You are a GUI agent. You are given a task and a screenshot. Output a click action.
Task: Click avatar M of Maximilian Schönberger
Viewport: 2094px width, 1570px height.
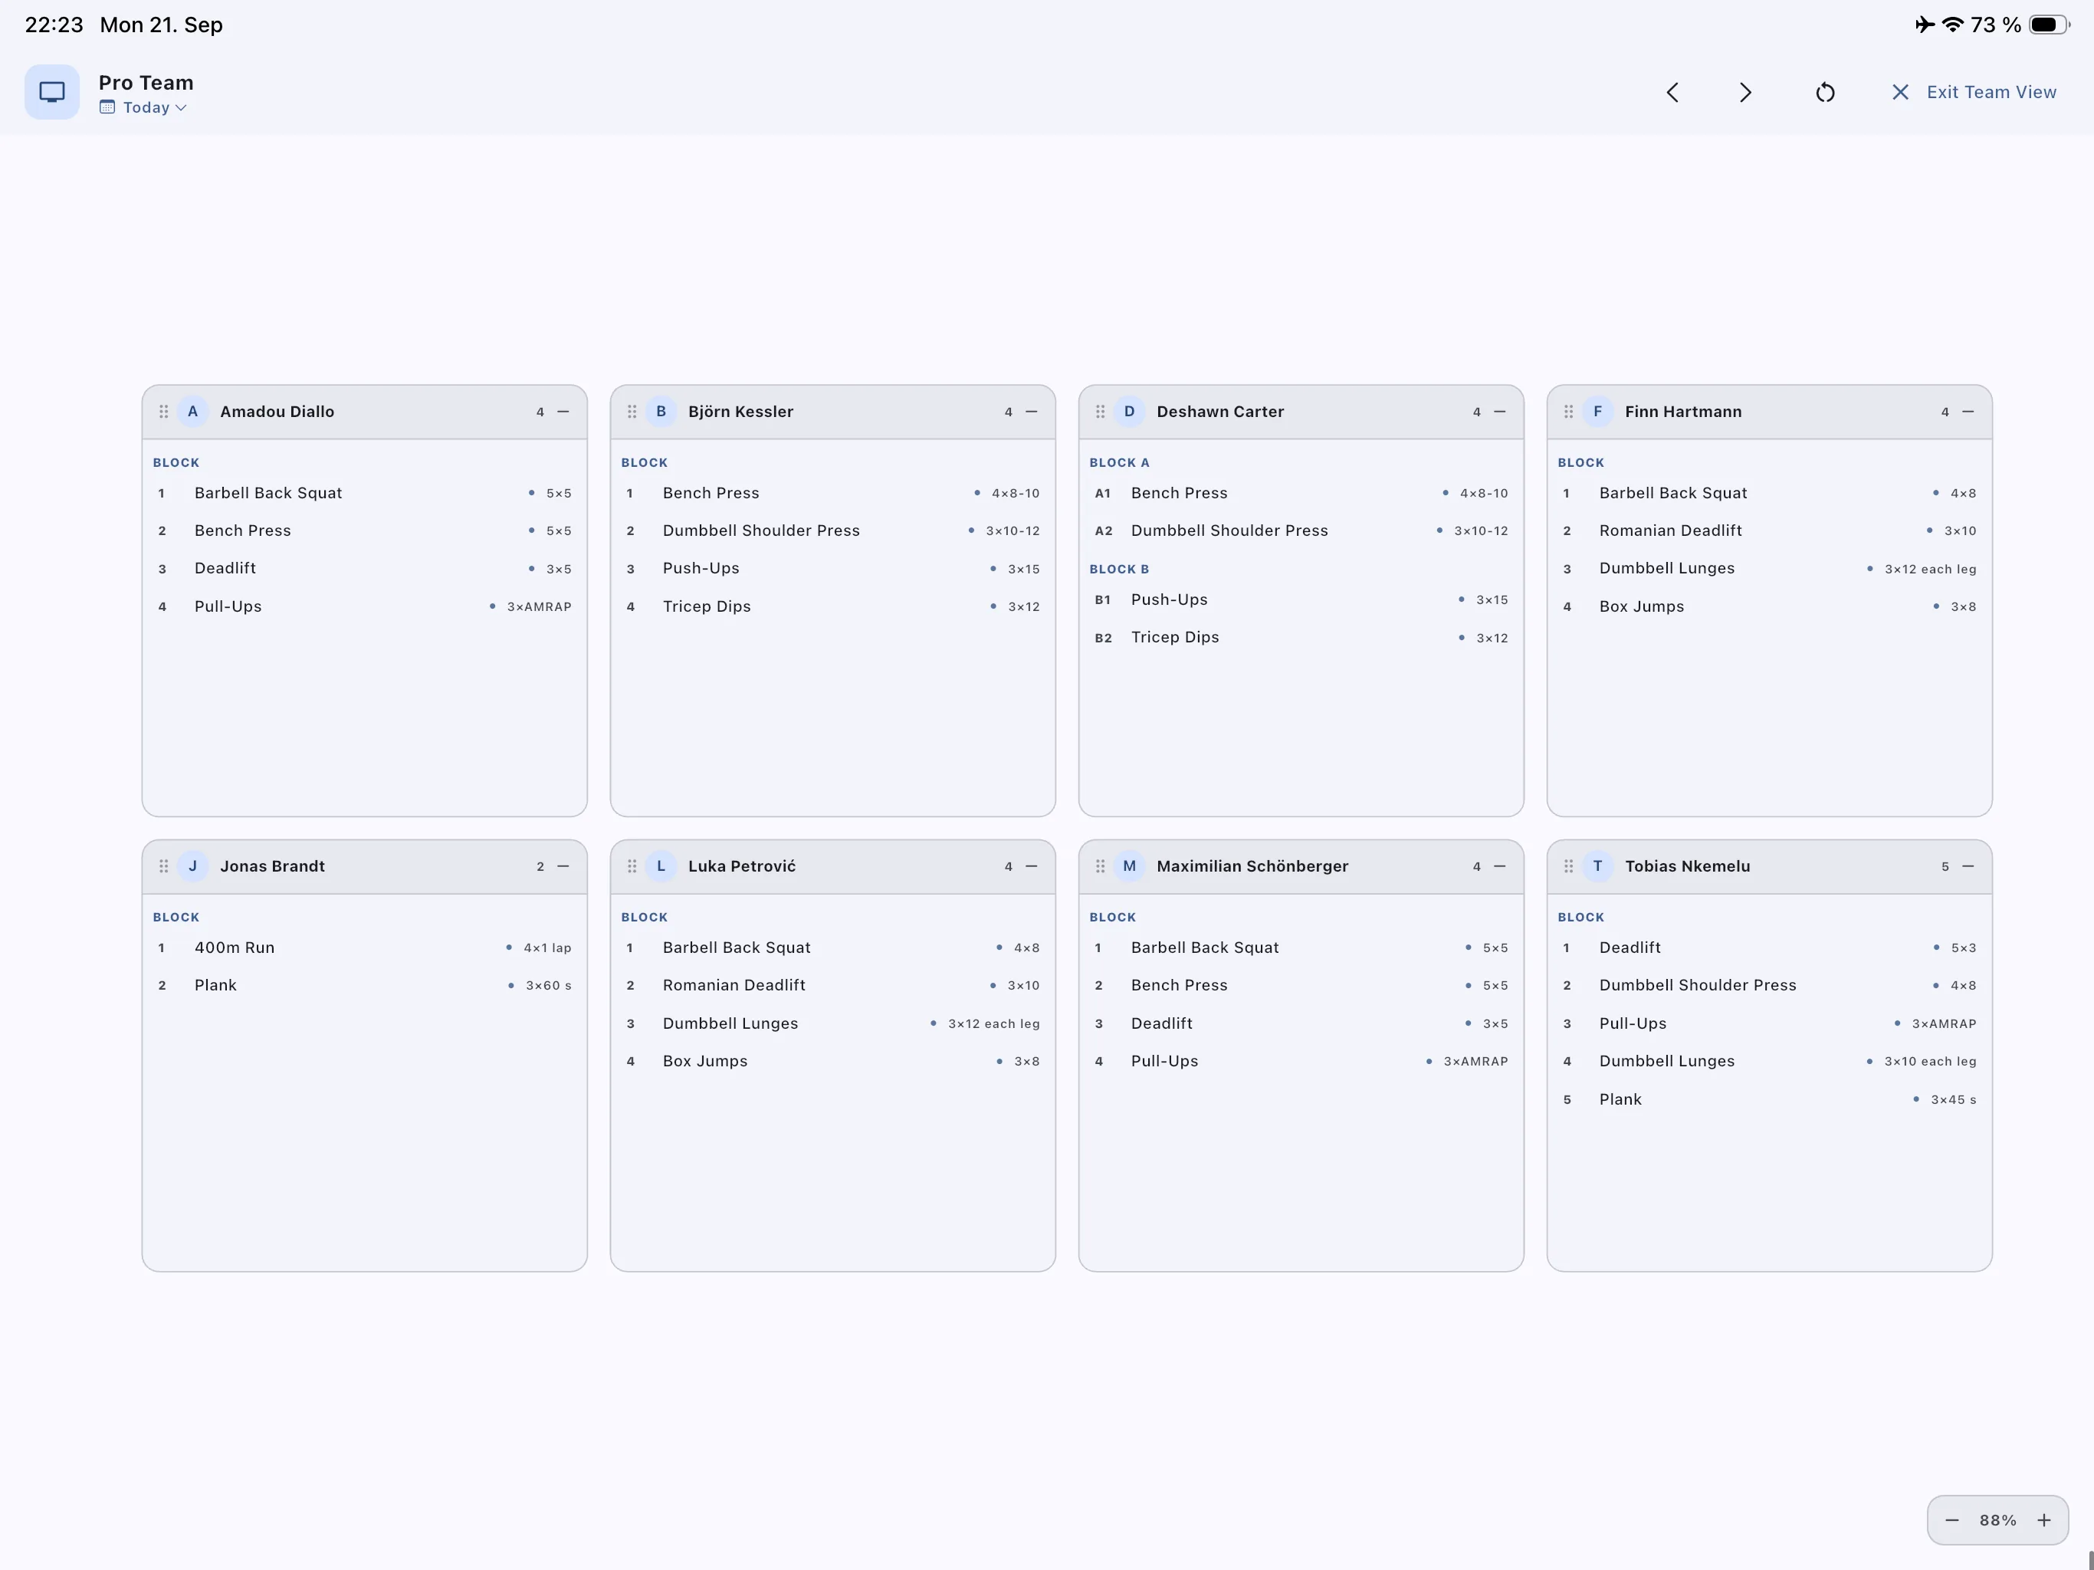[x=1129, y=866]
